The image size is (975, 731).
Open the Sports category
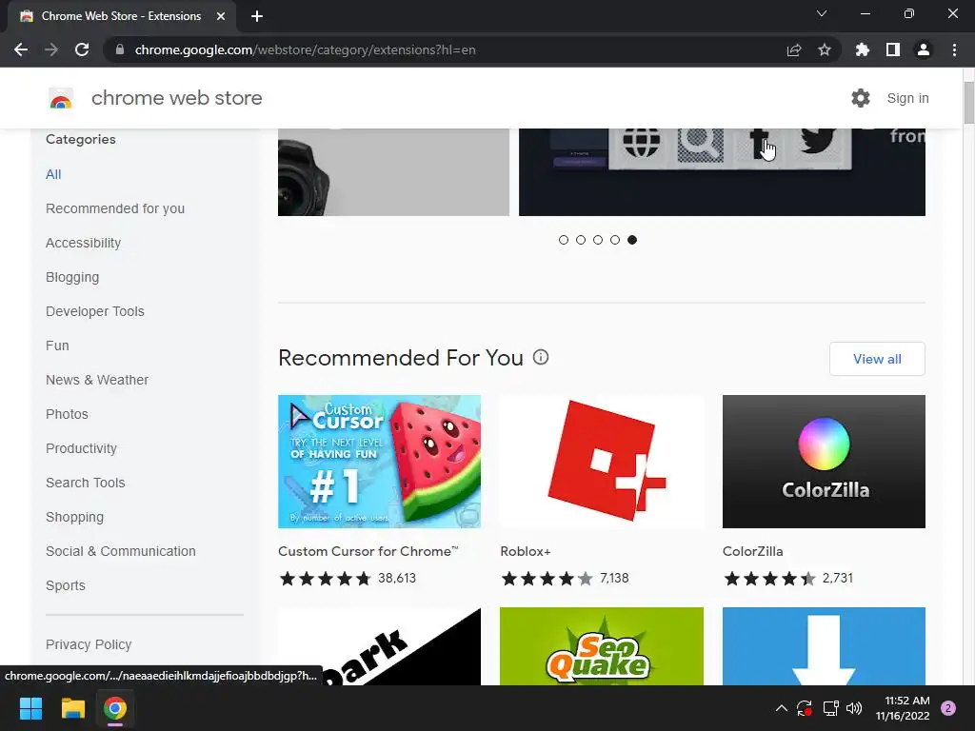(x=66, y=585)
